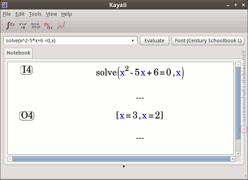Click the horizontal scrollbar thumb
This screenshot has height=180, width=248.
tap(121, 159)
